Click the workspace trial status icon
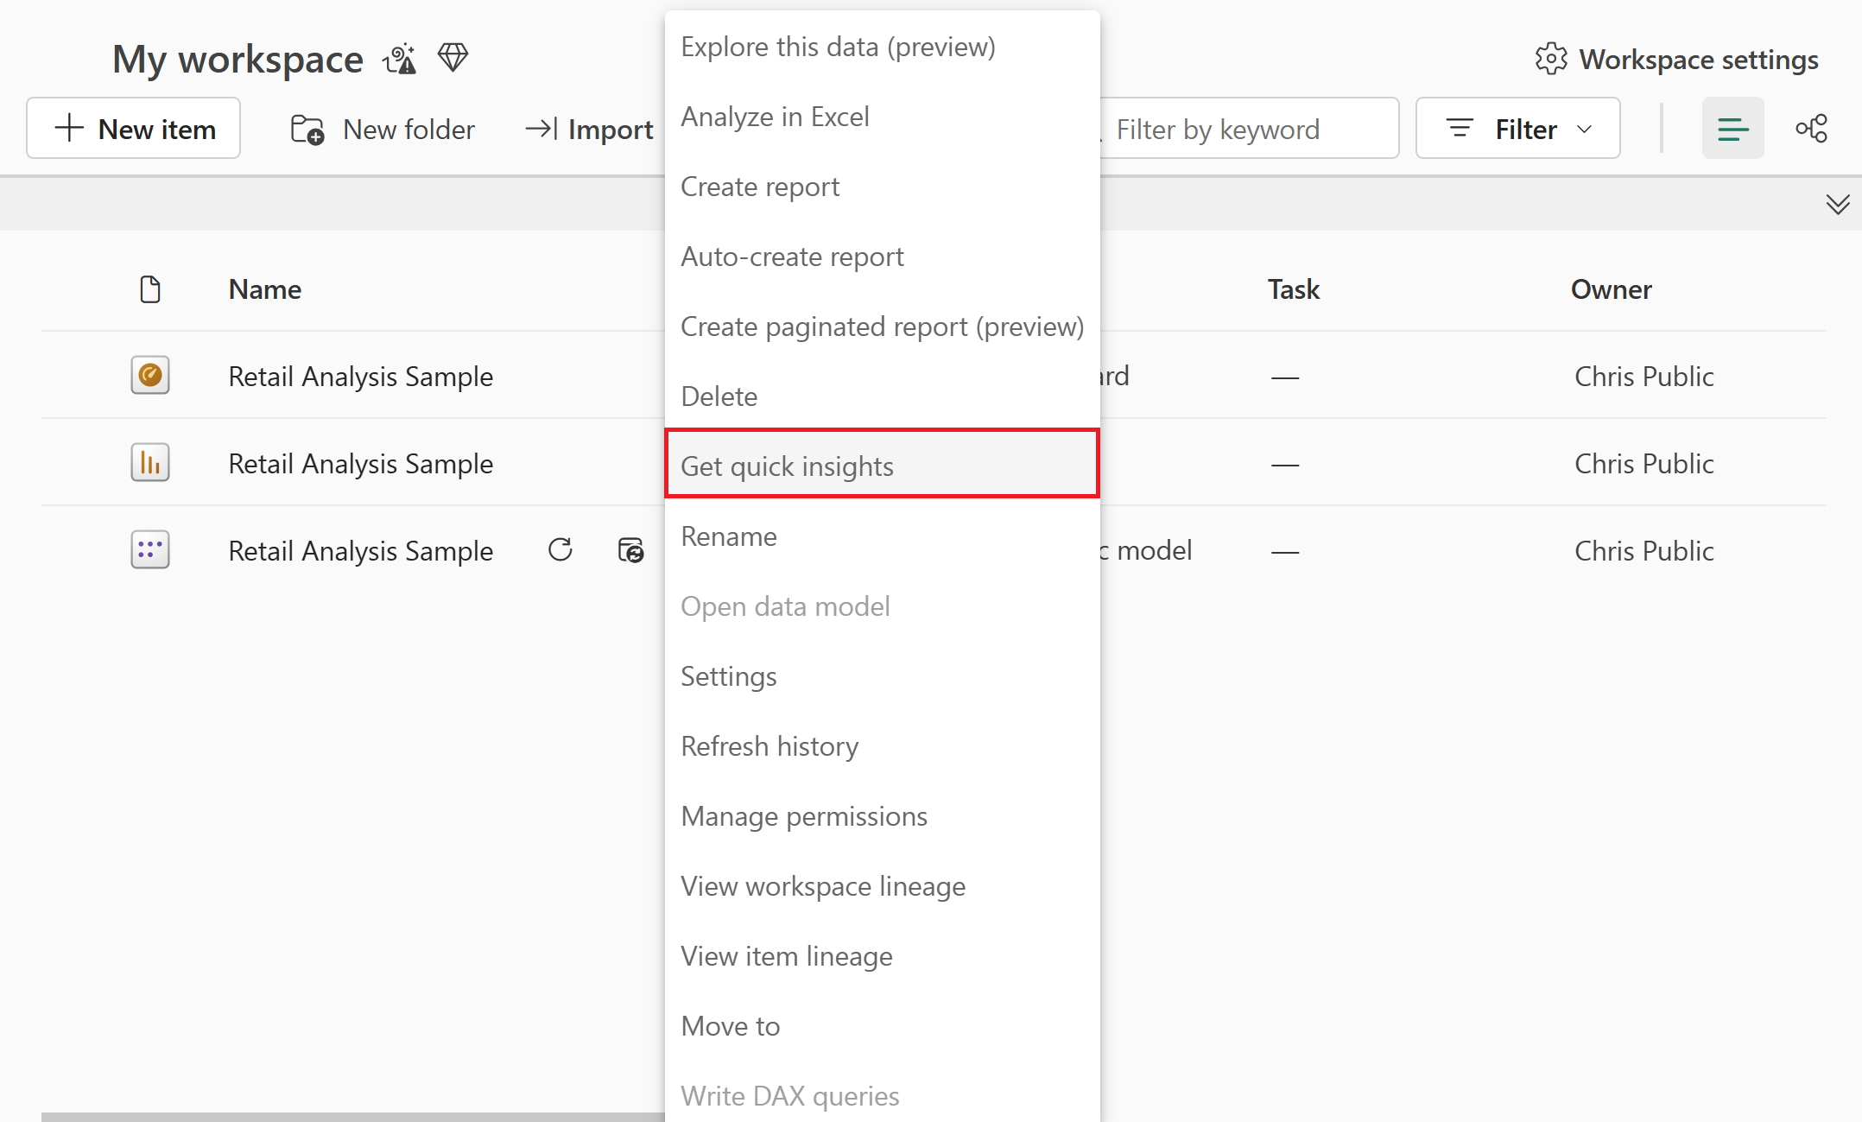 [400, 59]
